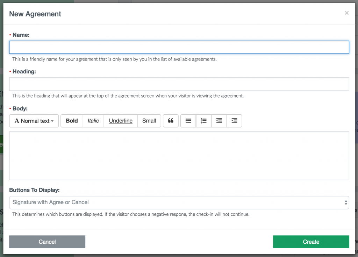Apply Bold formatting to body text
The width and height of the screenshot is (358, 257).
(72, 121)
